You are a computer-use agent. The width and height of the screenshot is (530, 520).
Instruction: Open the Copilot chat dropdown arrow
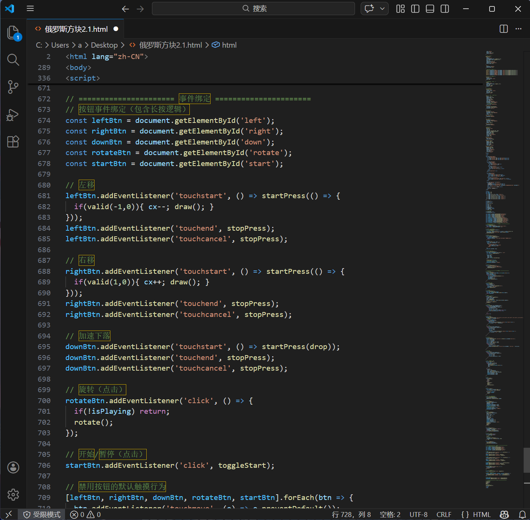382,9
